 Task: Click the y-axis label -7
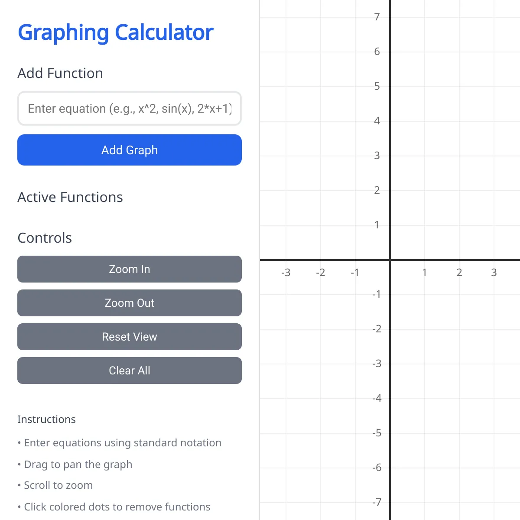pos(377,502)
